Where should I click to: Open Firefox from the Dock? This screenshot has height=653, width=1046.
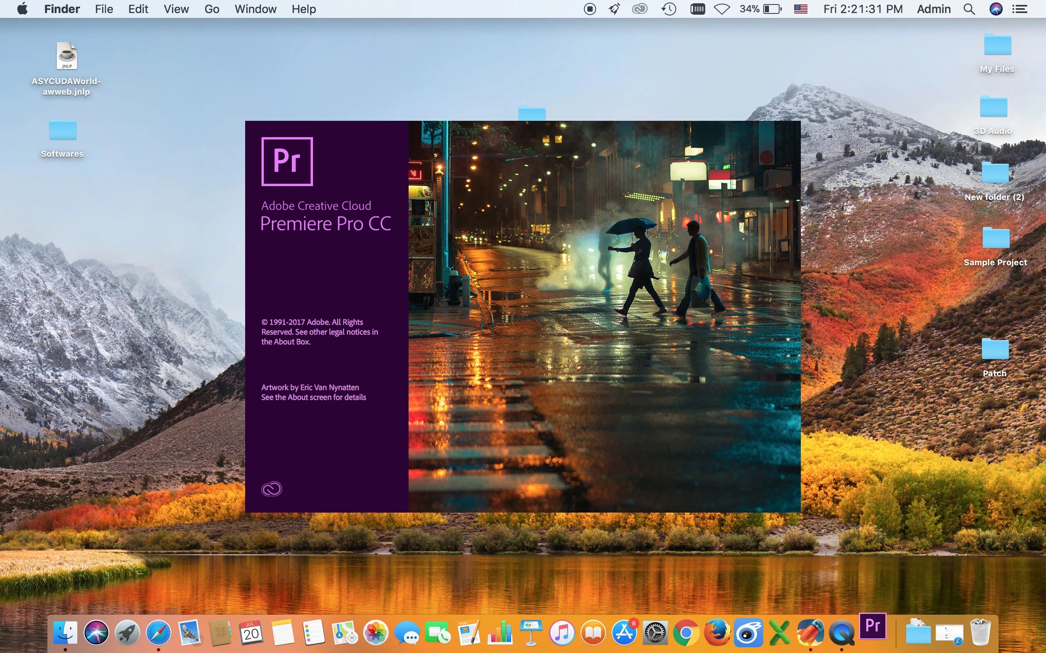(717, 633)
